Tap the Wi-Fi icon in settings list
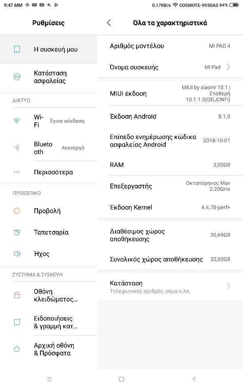 tap(17, 121)
